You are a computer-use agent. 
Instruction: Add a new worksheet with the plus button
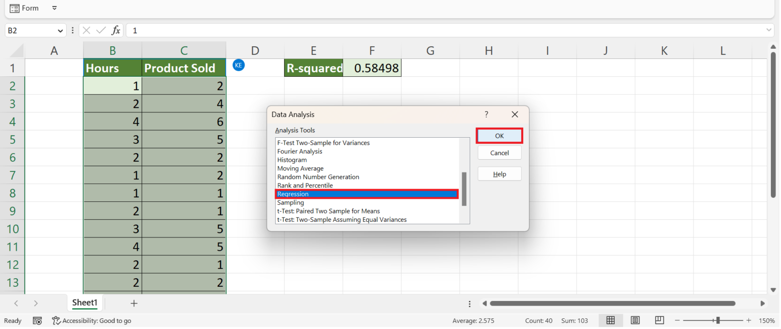coord(134,303)
